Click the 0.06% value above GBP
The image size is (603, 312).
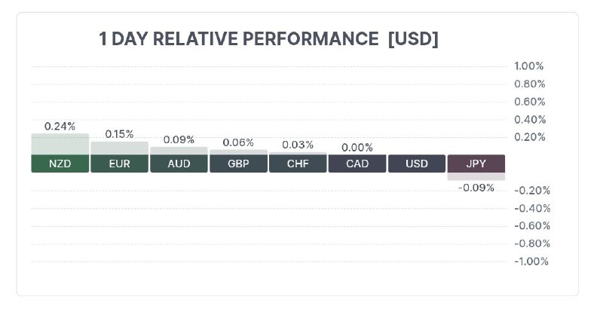[238, 142]
